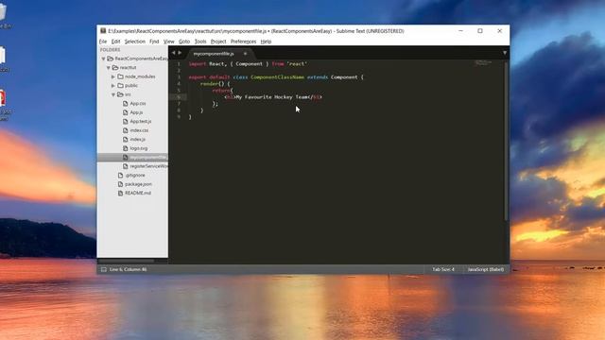Image resolution: width=605 pixels, height=340 pixels.
Task: Click 'ComponentClassName' in the code
Action: coord(277,77)
